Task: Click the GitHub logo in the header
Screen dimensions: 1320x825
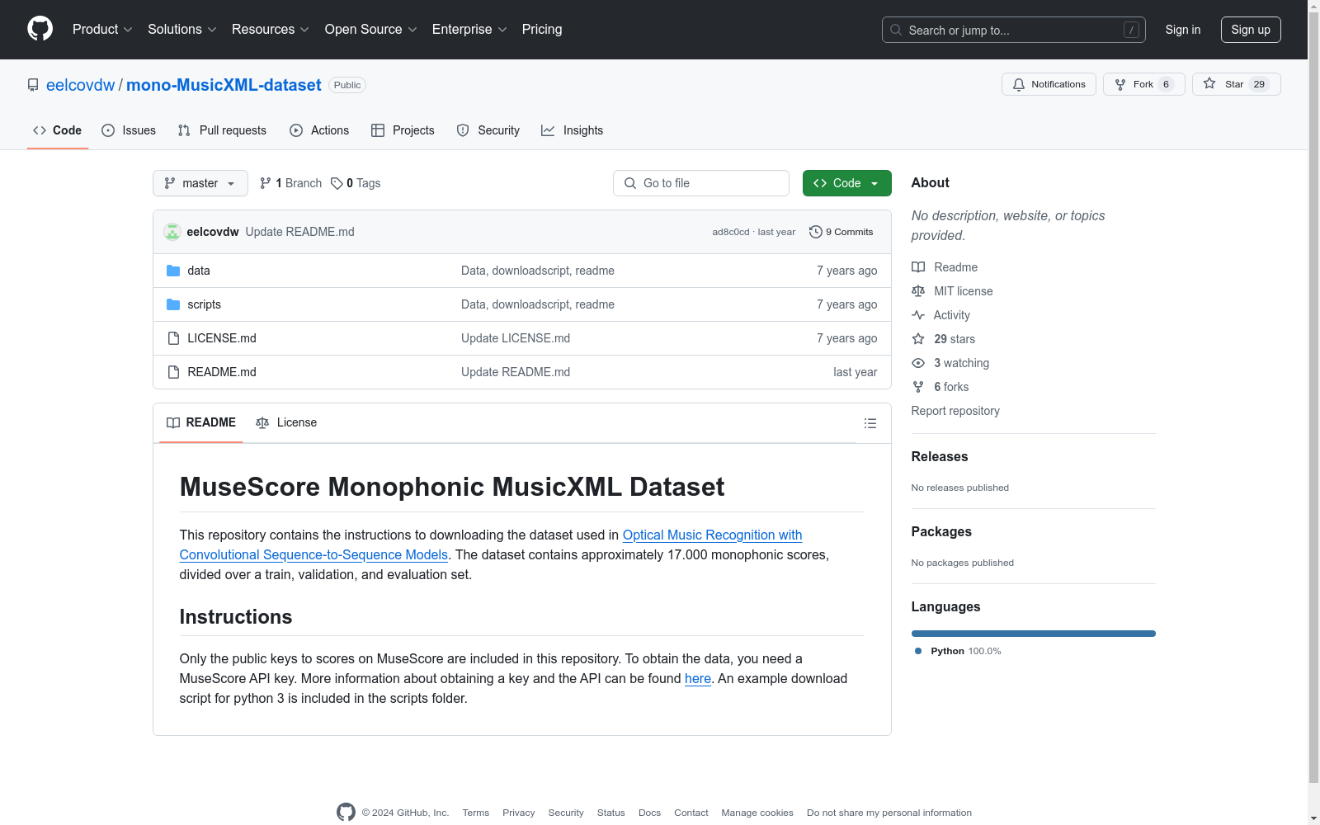Action: [x=40, y=29]
